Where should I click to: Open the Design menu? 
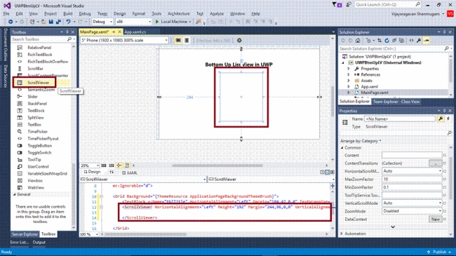[x=119, y=13]
